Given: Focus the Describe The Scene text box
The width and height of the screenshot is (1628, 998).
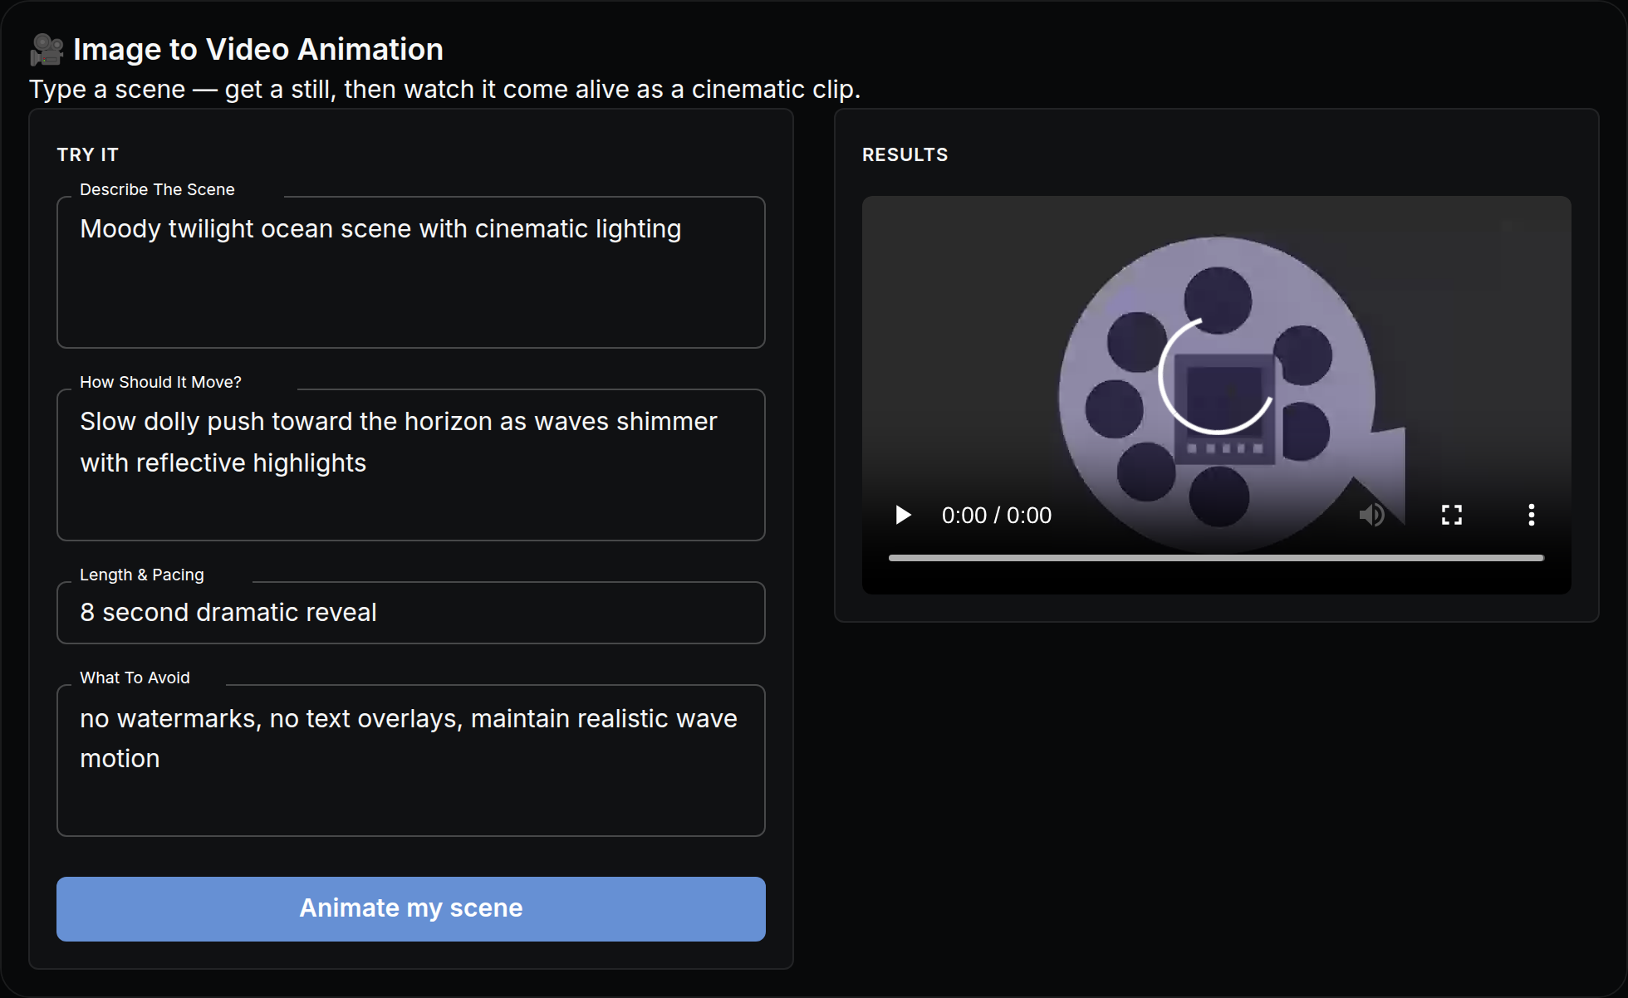Looking at the screenshot, I should tap(411, 272).
